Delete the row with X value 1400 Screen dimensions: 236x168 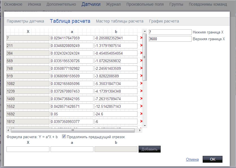point(141,99)
